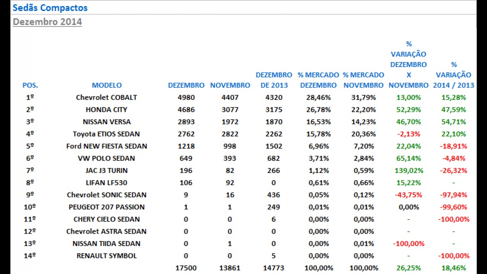Select the '-43,75%' variation cell

409,195
